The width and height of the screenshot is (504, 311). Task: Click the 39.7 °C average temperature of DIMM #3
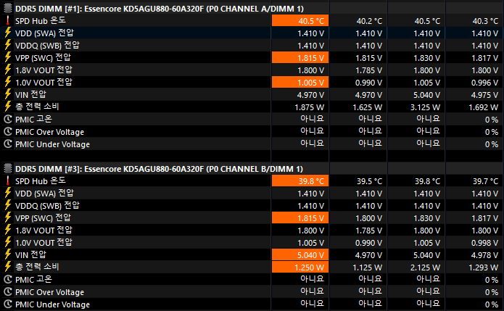[485, 181]
